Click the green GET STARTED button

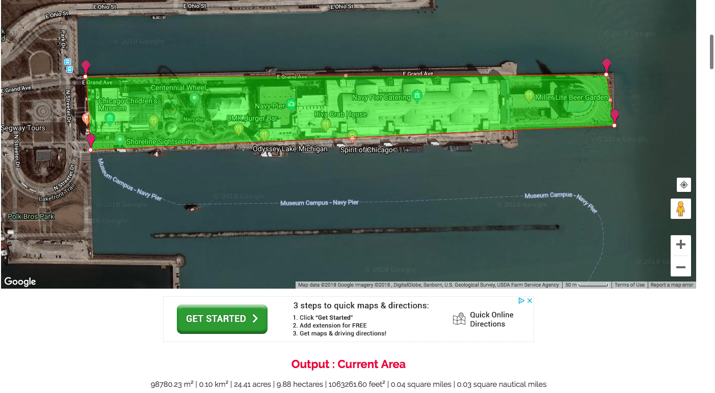pos(222,319)
